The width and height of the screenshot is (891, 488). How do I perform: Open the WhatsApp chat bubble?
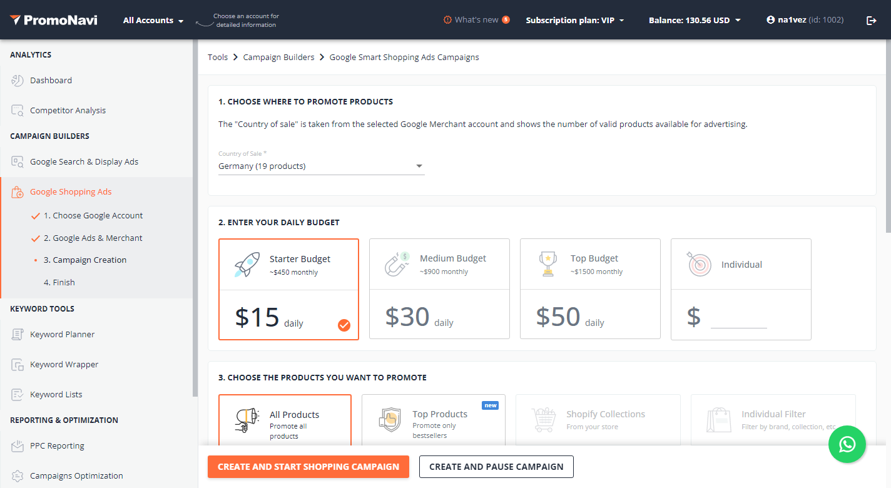pos(847,444)
